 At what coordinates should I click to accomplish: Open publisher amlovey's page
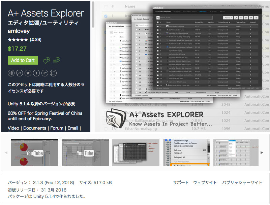pyautogui.click(x=19, y=31)
